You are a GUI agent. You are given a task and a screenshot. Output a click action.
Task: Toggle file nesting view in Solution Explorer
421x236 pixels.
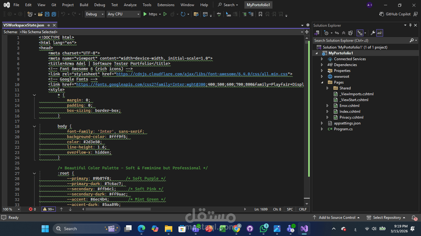[x=360, y=33]
